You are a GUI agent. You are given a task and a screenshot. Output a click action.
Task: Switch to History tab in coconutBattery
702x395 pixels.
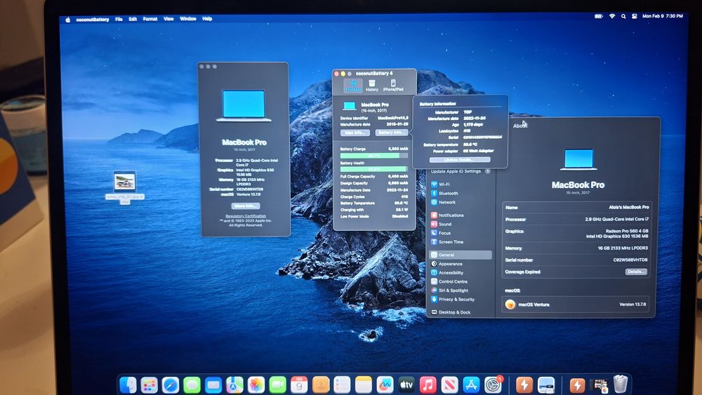371,86
